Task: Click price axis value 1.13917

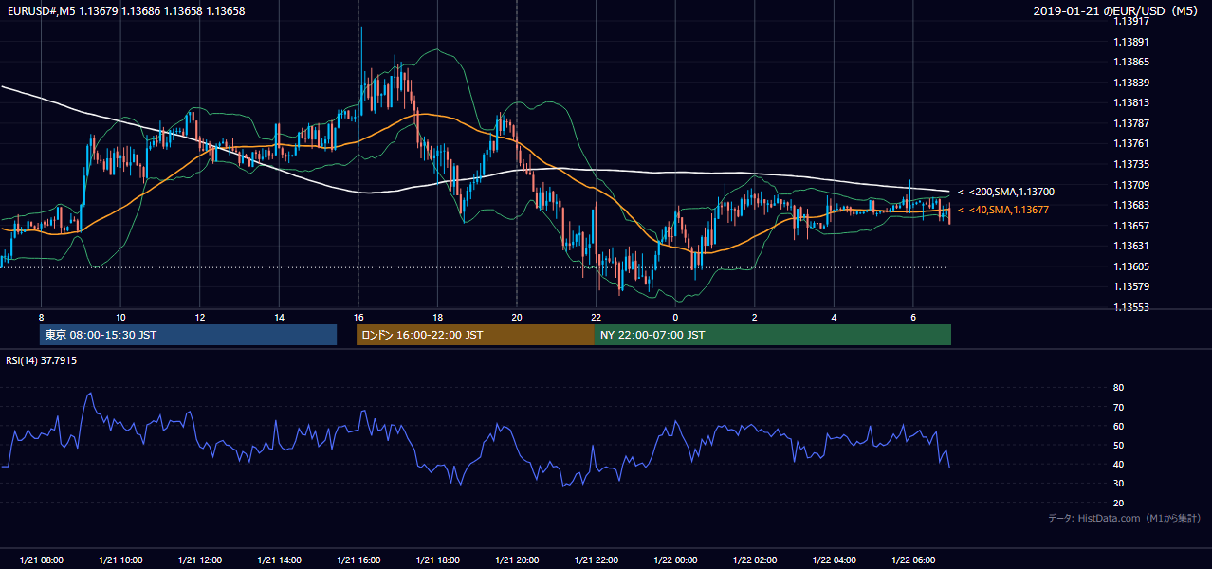Action: [x=1130, y=21]
